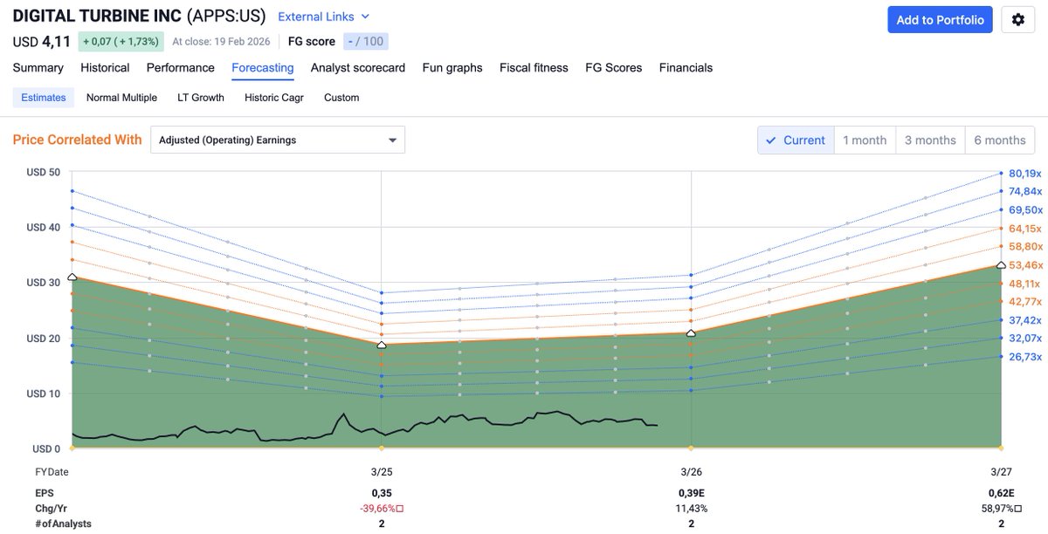Check the FG Scores tab
The width and height of the screenshot is (1048, 534).
coord(613,67)
